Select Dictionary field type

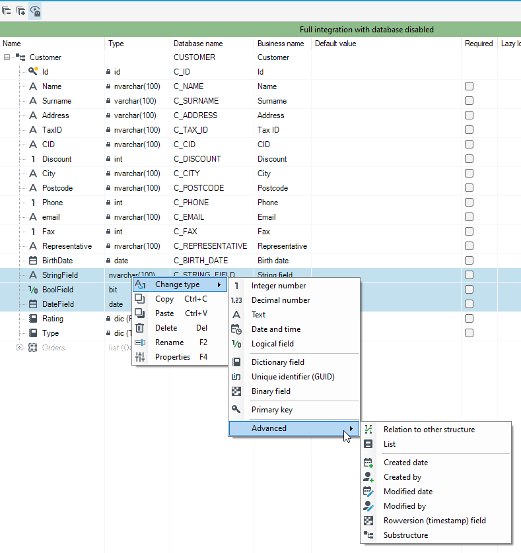[294, 362]
